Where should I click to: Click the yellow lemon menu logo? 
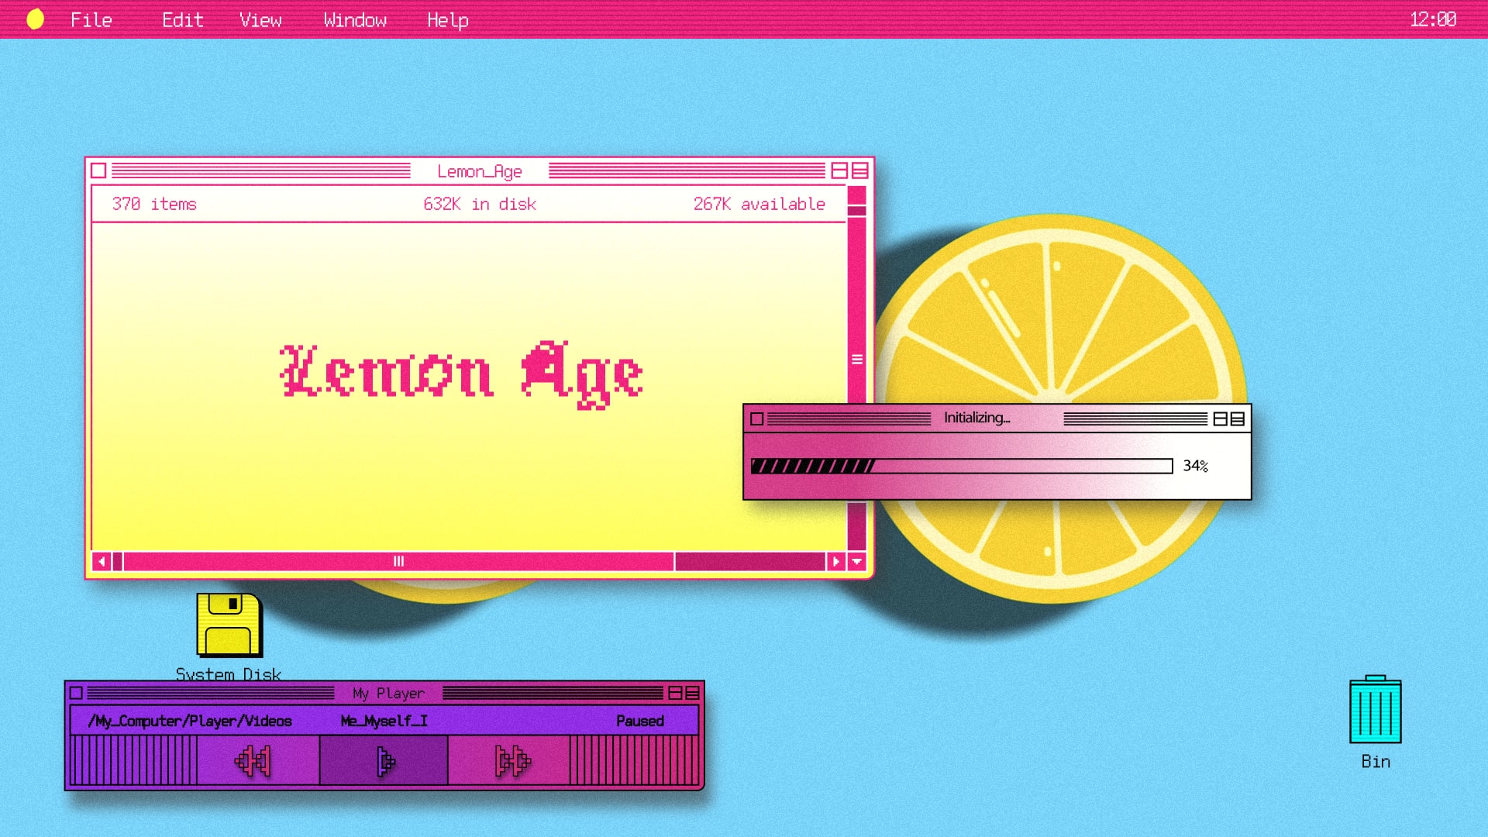click(36, 19)
